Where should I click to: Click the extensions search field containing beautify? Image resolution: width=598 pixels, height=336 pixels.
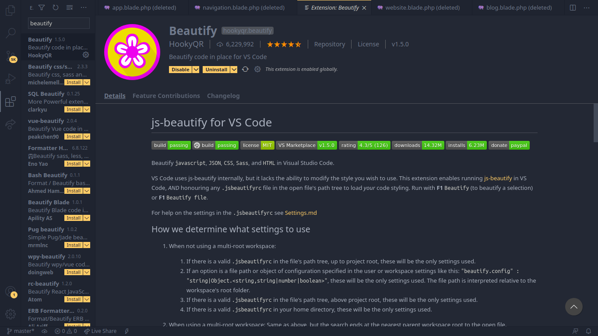pyautogui.click(x=59, y=23)
